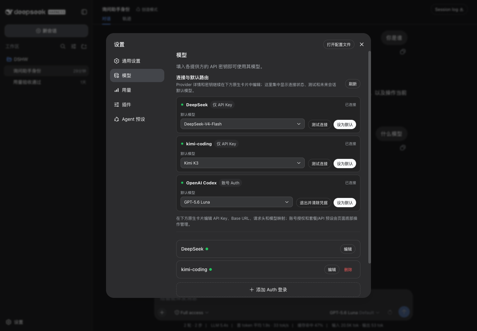Select the 模型 settings section
The height and width of the screenshot is (331, 477).
pyautogui.click(x=137, y=75)
